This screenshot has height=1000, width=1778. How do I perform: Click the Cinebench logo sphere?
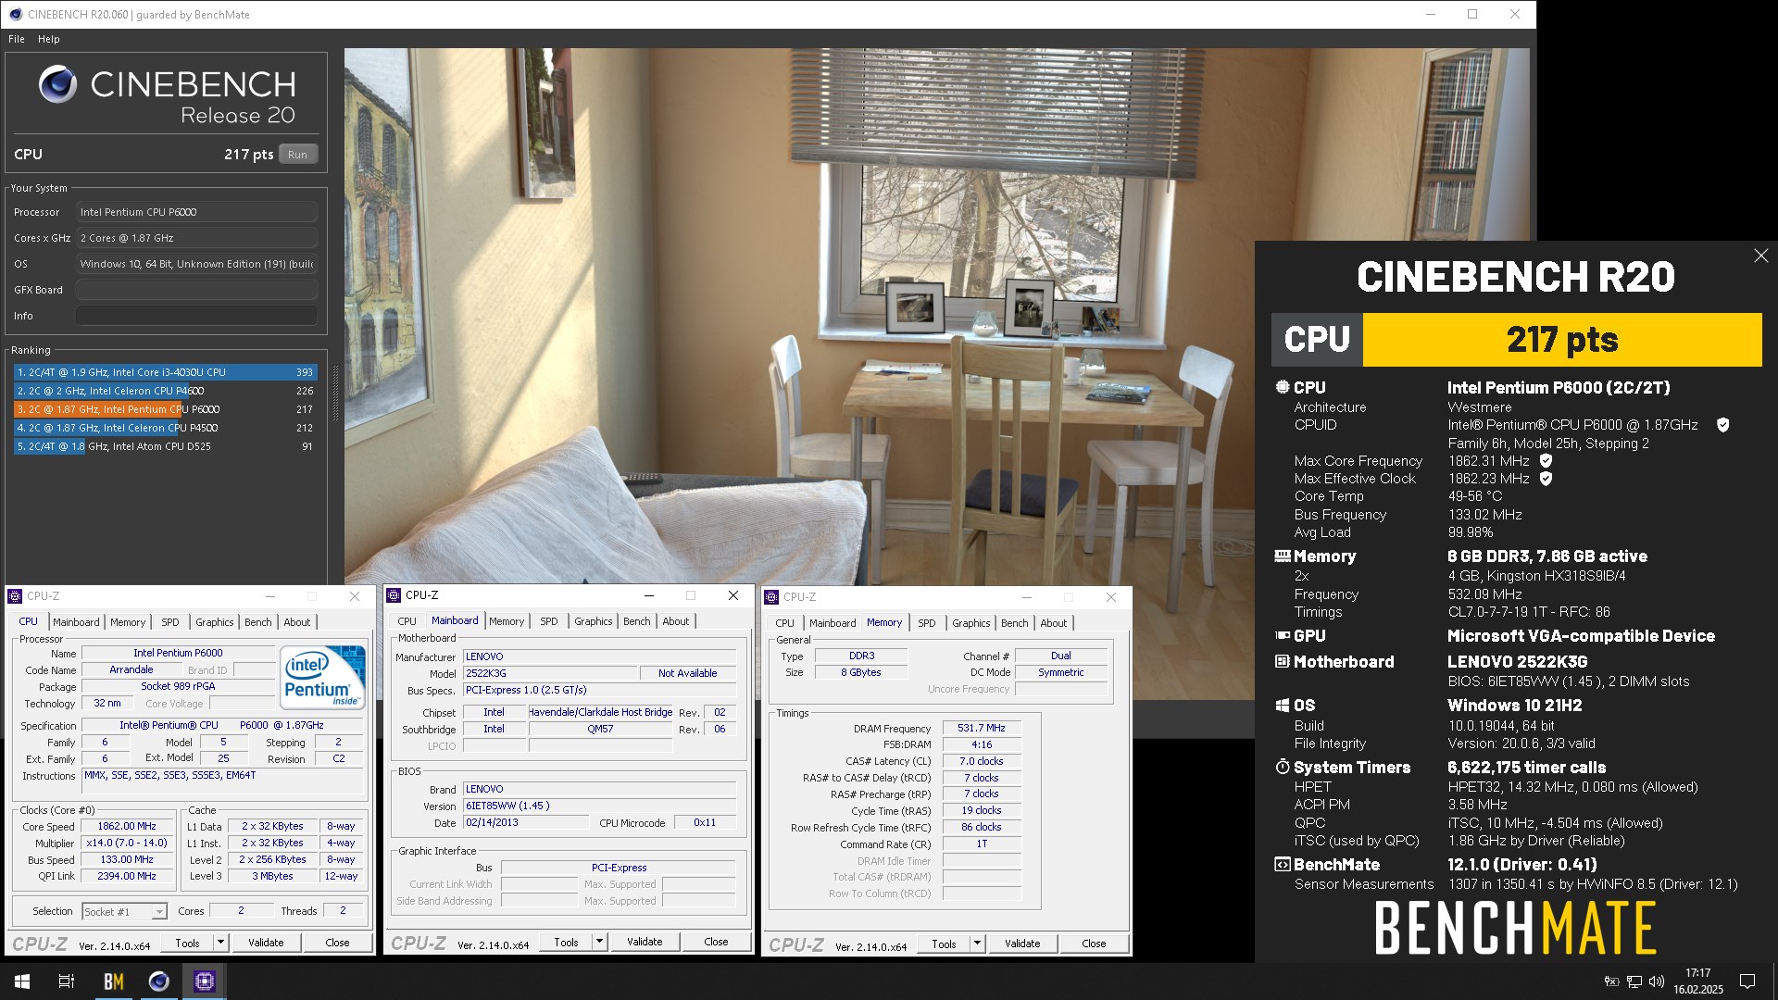pyautogui.click(x=57, y=84)
